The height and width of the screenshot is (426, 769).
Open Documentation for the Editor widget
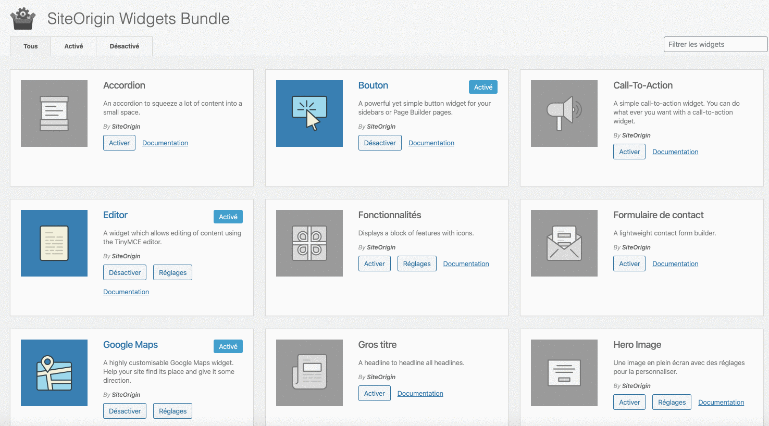[126, 292]
